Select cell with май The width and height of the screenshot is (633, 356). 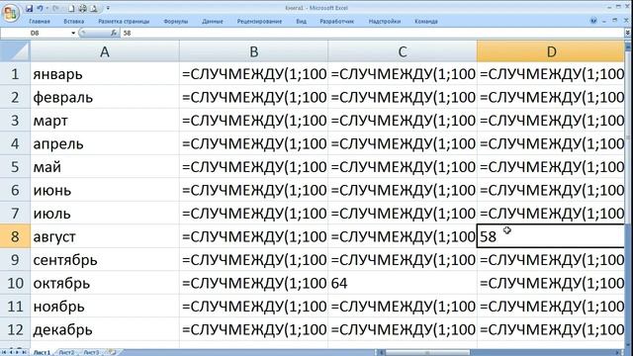105,167
